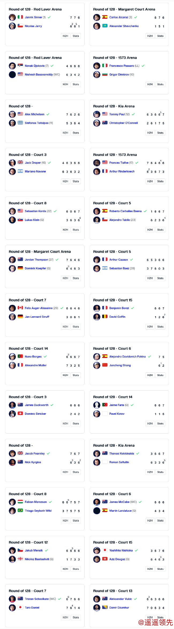The width and height of the screenshot is (174, 629).
Task: Go to Grigor Dimitrov's player page
Action: [119, 74]
